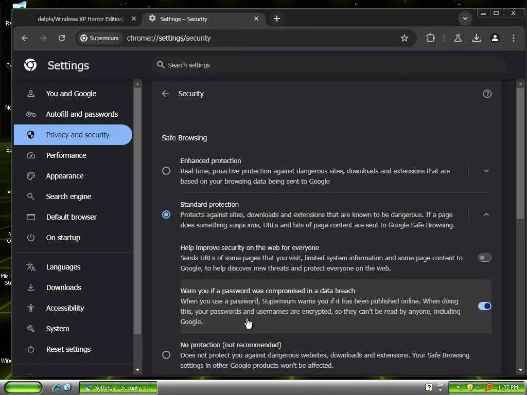Click the main page scrollbar down arrow
Screen dimensions: 527x395
pos(520,370)
